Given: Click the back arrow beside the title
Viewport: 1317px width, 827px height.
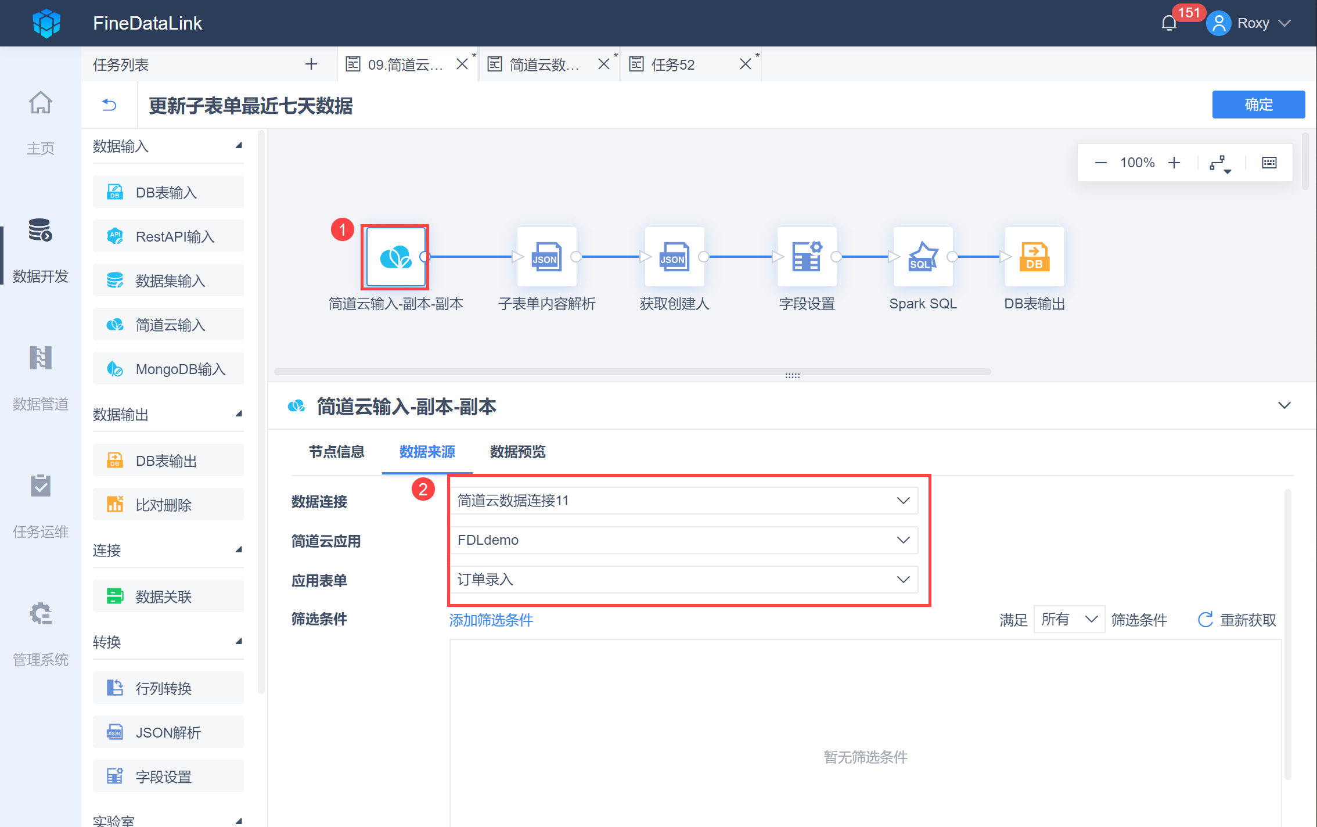Looking at the screenshot, I should [x=109, y=105].
